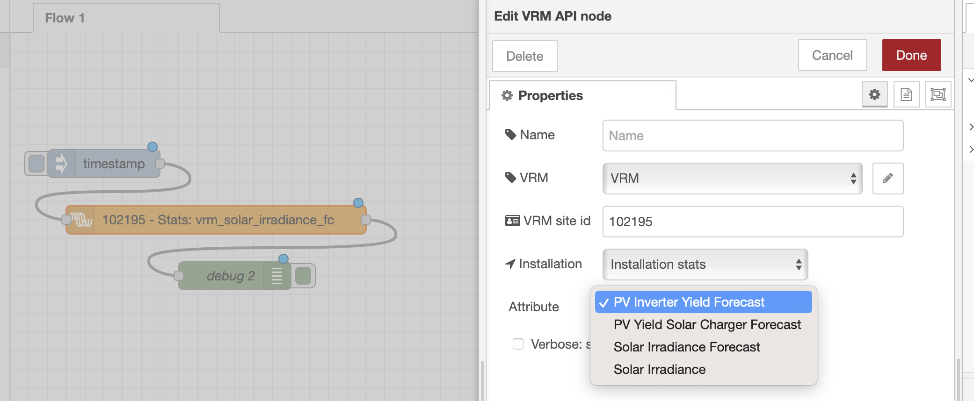Screen dimensions: 974x401
Task: Click the changed-status dot on debug 2 node
Action: [x=283, y=259]
